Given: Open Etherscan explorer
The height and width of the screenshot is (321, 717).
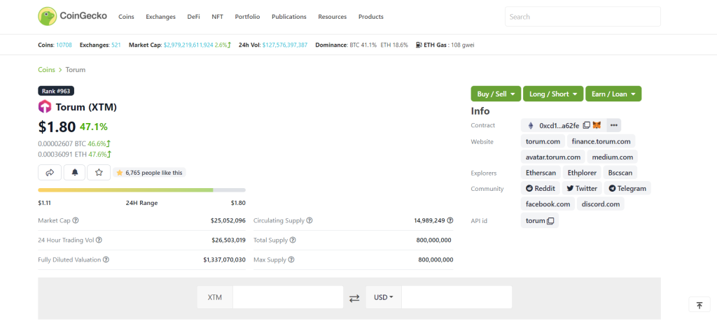Looking at the screenshot, I should click(x=541, y=173).
